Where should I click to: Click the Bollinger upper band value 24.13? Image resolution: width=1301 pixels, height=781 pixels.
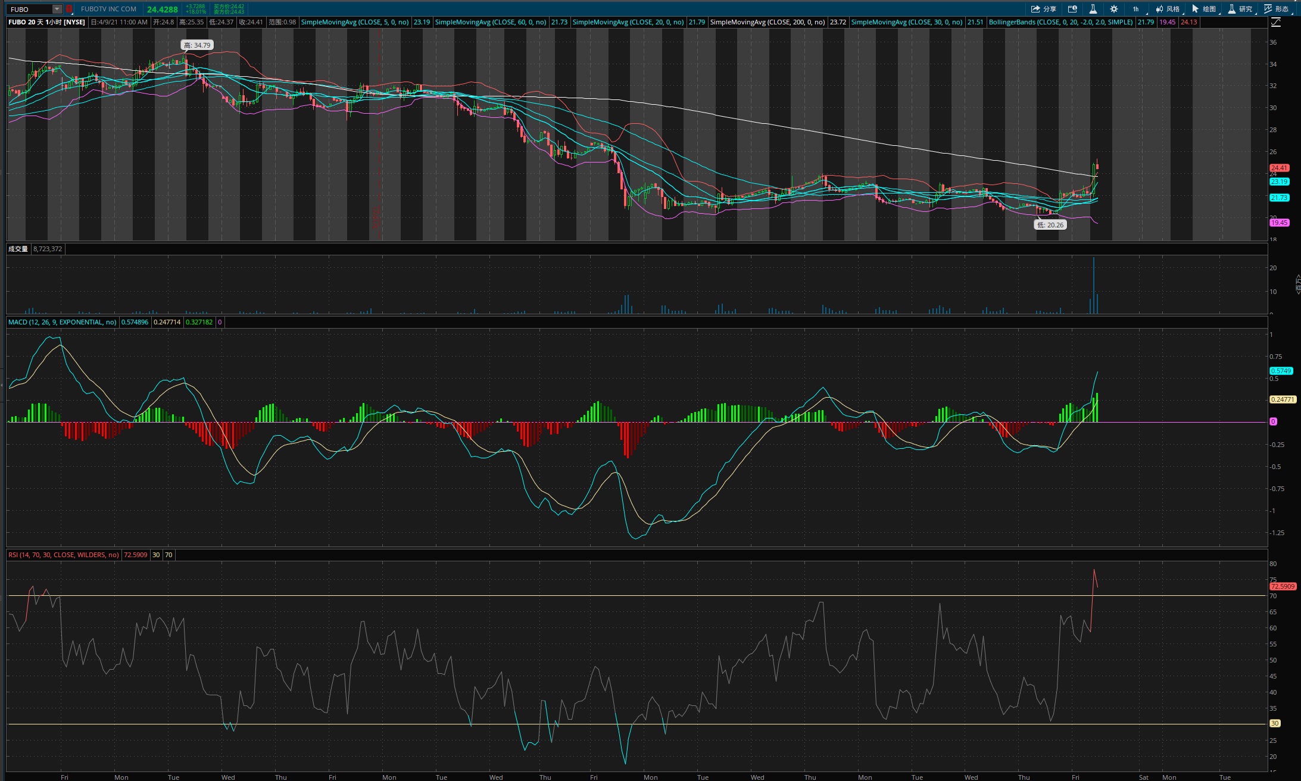point(1188,22)
